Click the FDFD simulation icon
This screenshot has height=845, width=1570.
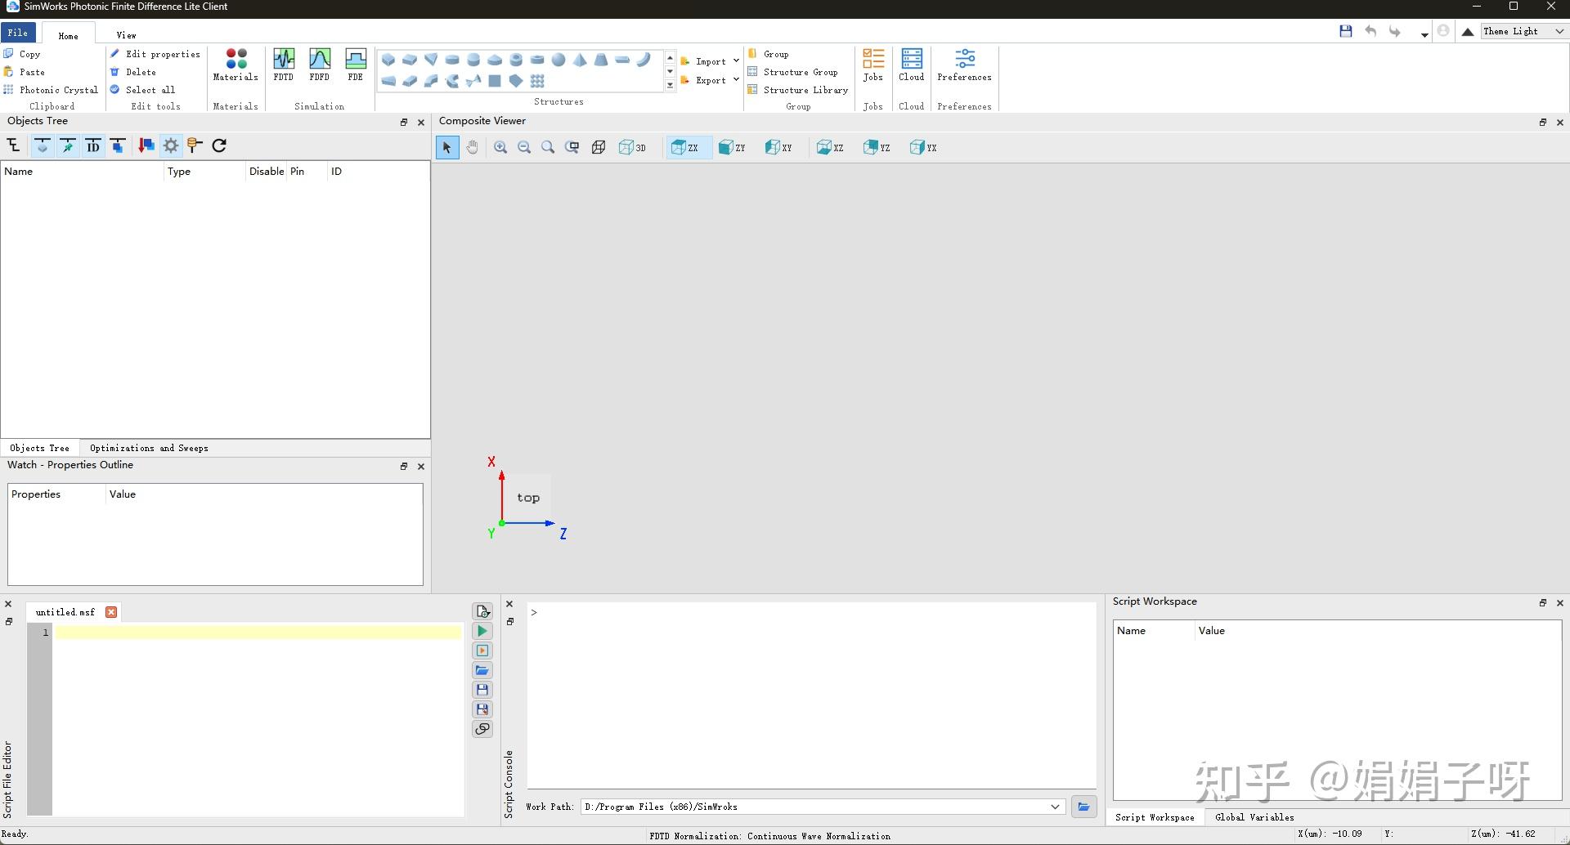[319, 65]
